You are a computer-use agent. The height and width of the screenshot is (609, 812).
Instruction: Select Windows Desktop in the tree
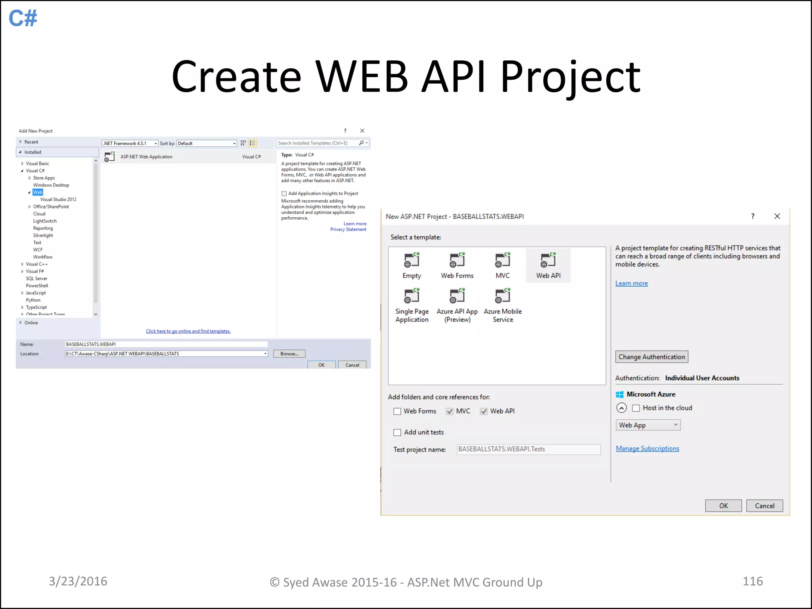51,185
